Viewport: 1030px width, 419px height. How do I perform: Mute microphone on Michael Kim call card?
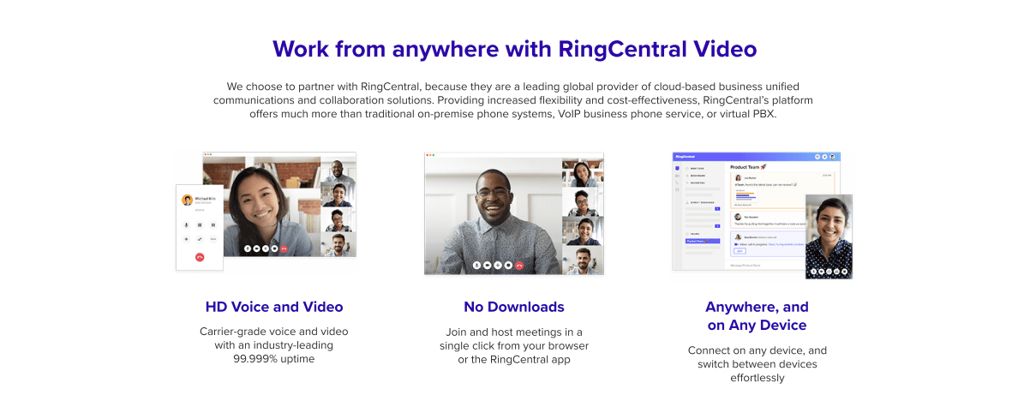(186, 224)
